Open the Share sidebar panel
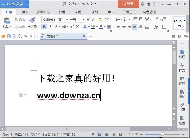The width and height of the screenshot is (190, 138). (x=182, y=107)
